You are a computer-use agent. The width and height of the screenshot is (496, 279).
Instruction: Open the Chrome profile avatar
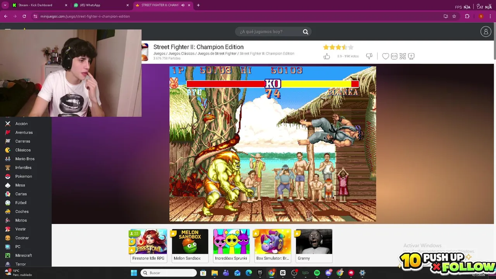[481, 16]
